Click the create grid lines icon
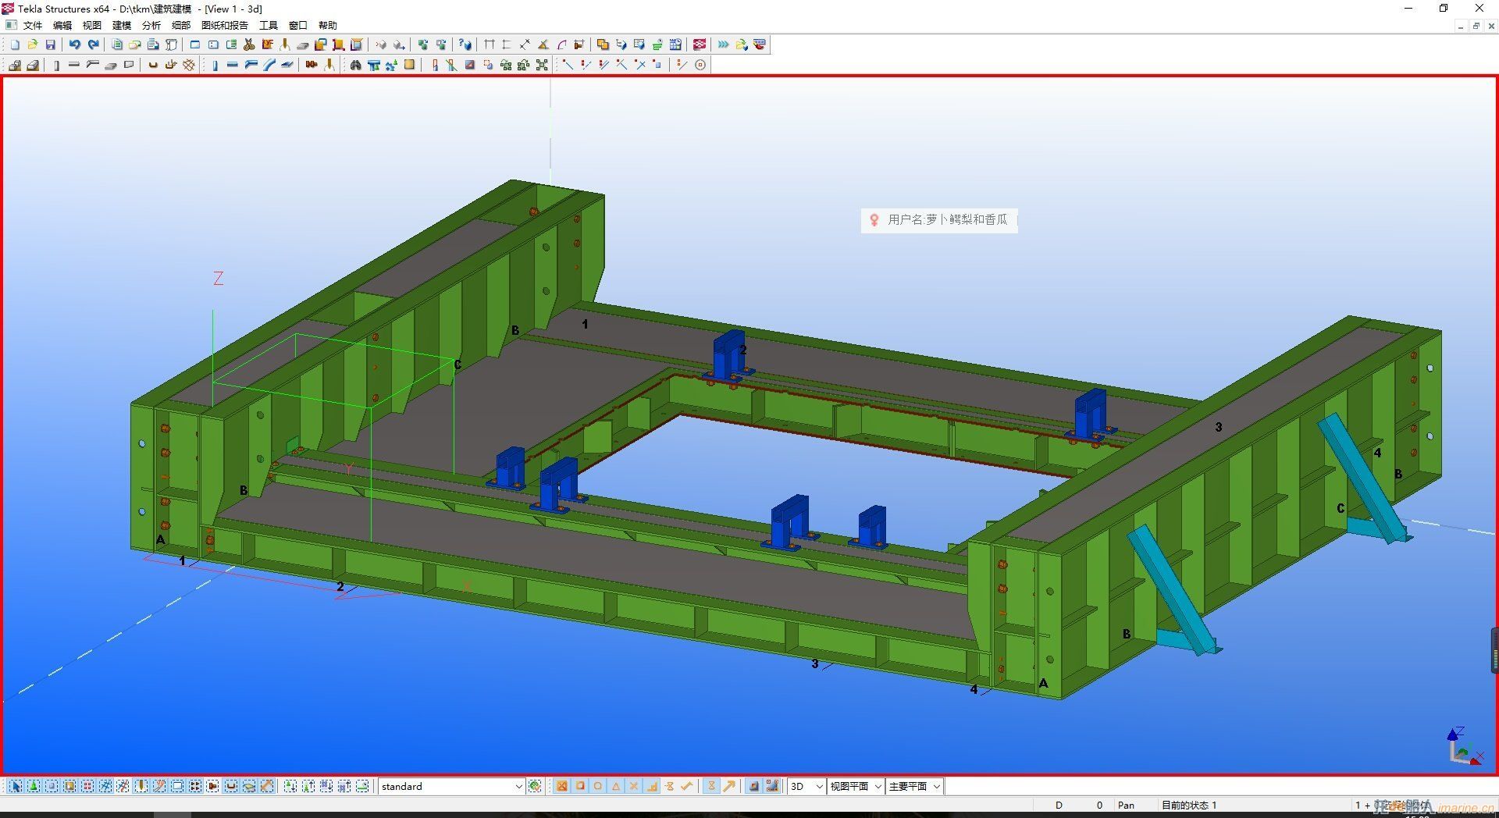Viewport: 1499px width, 818px height. (x=490, y=44)
